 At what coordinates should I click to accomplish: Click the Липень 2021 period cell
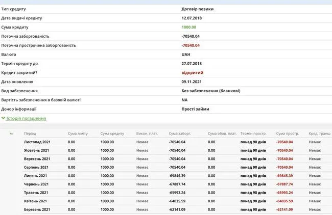(35, 176)
